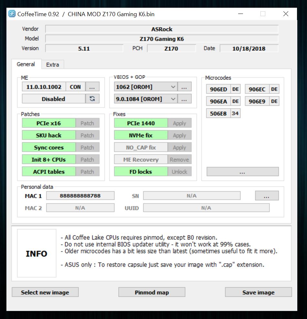Select the 906ED microcode entry

218,89
